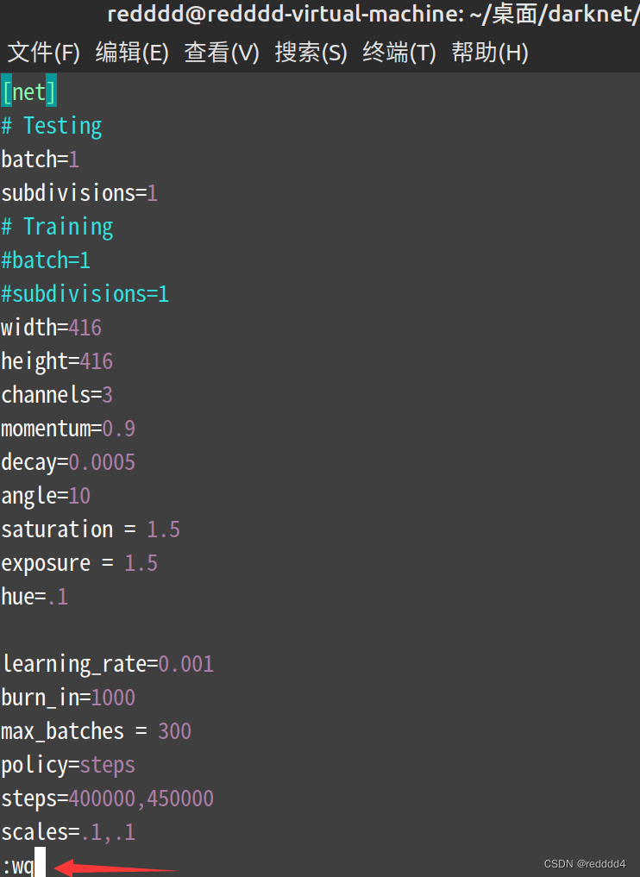Open the 搜索(S) menu

point(311,53)
